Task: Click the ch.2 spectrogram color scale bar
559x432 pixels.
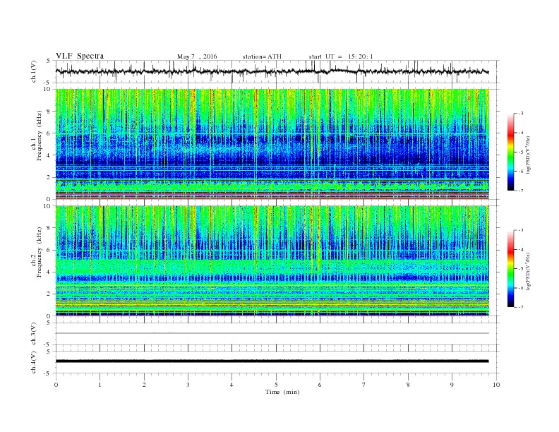Action: (x=510, y=269)
